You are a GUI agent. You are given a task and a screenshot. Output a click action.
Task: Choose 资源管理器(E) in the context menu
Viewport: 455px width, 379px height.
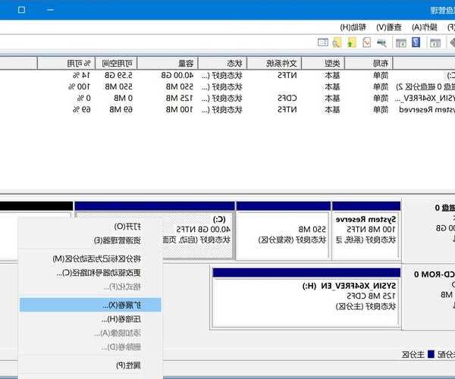(90, 240)
